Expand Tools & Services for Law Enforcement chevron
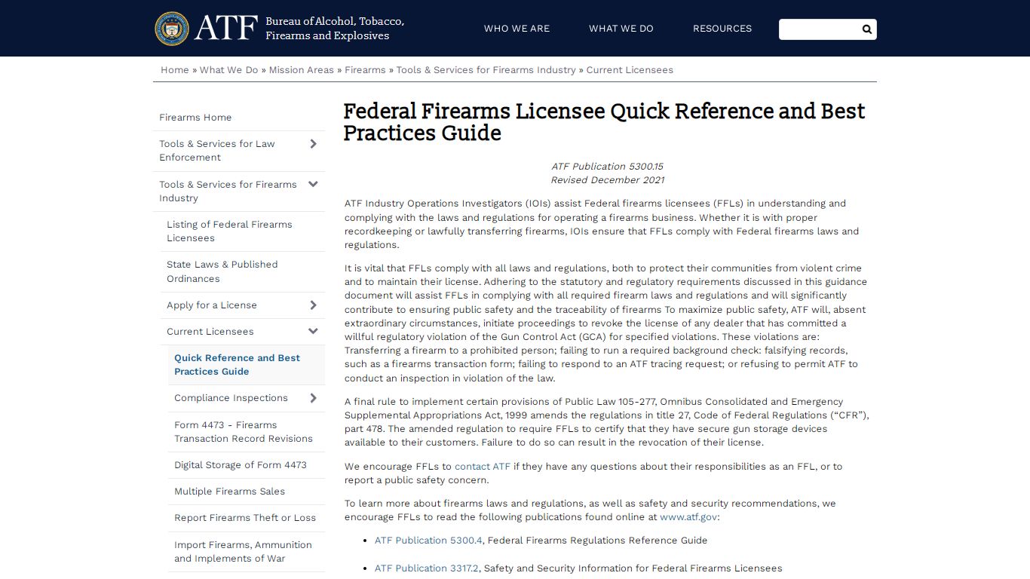Viewport: 1030px width, 579px height. [x=313, y=144]
